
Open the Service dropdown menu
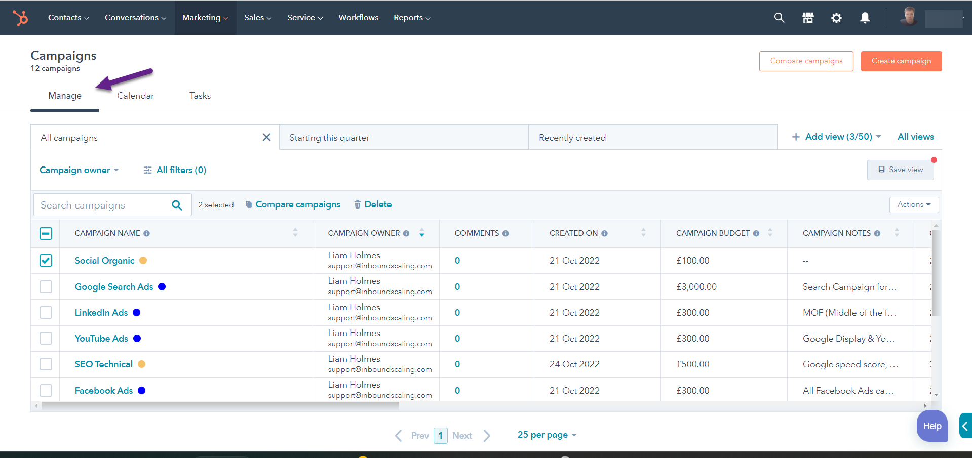point(305,18)
